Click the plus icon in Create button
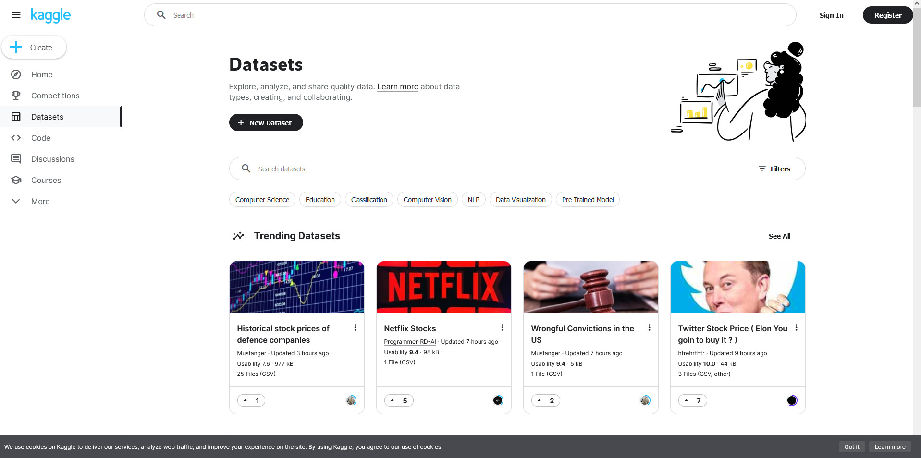This screenshot has height=458, width=921. click(16, 47)
